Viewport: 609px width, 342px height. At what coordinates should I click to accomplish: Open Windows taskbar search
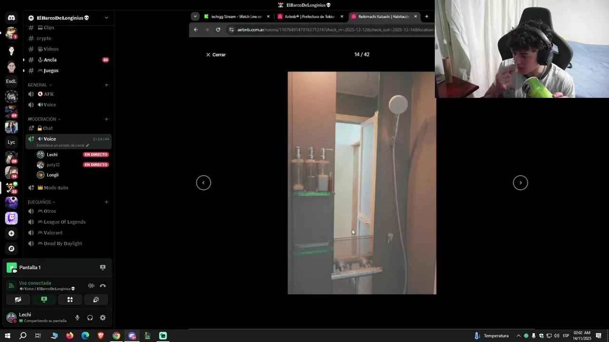tap(23, 336)
